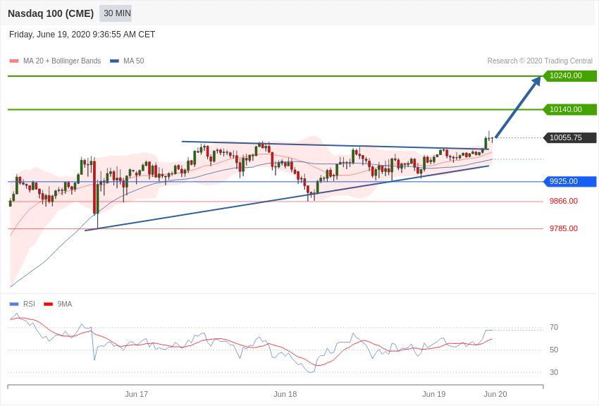Screen dimensions: 599x406
Task: Click the RSI 70 level label
Action: point(554,328)
